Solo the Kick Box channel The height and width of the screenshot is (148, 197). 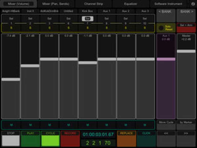[x=87, y=28]
